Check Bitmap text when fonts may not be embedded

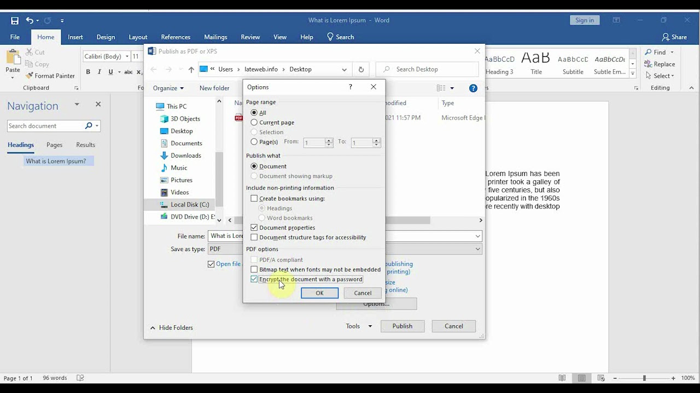click(x=254, y=270)
